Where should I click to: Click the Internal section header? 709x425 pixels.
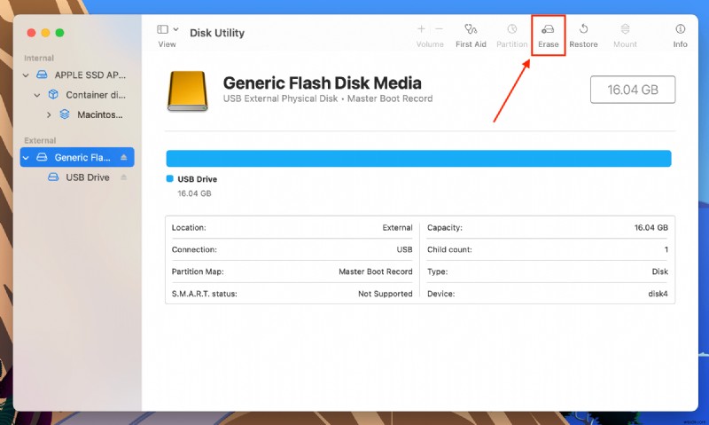[39, 58]
